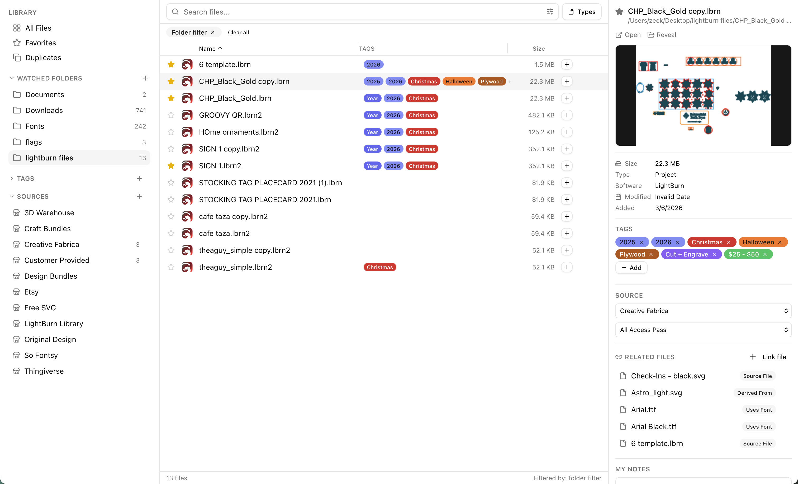Favorite GROOVY QR.lbrn2 via its star
The height and width of the screenshot is (484, 798).
[x=171, y=115]
